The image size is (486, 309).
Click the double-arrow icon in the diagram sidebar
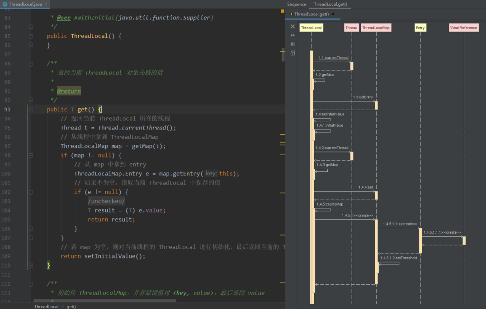[293, 35]
